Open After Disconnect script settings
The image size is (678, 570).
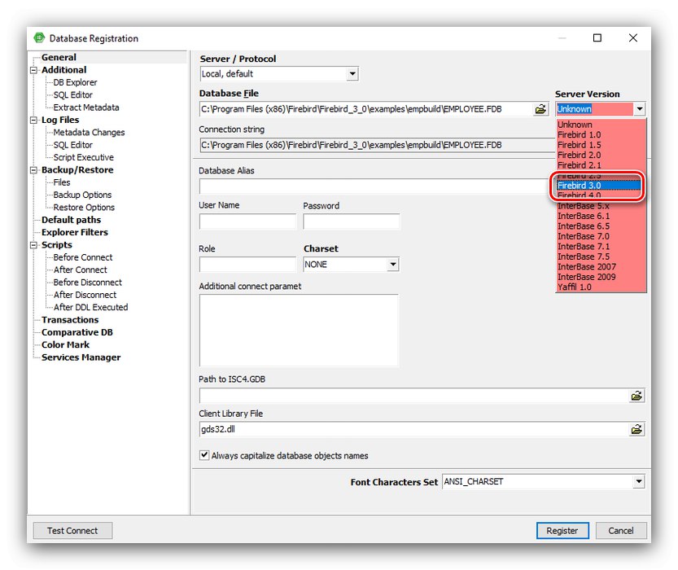point(85,295)
